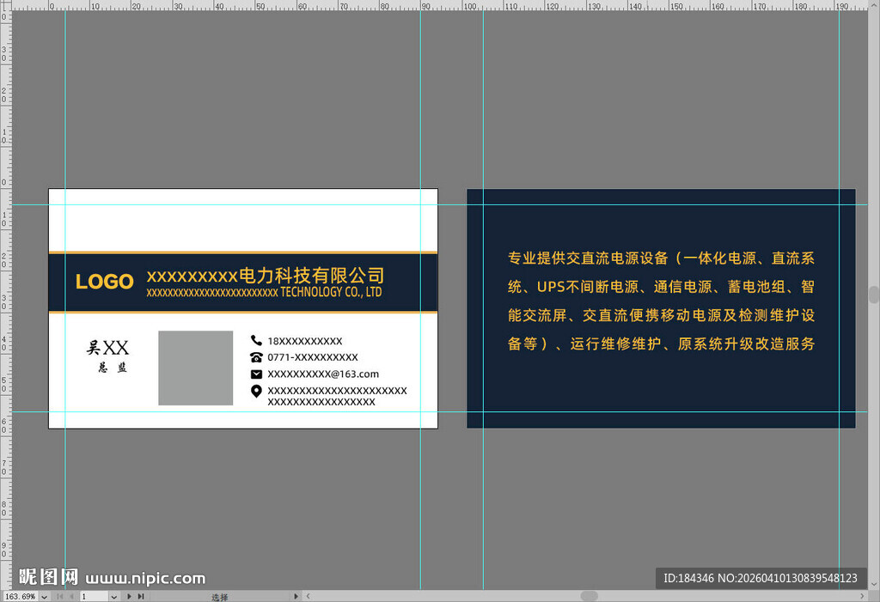The height and width of the screenshot is (602, 880).
Task: Open artboard navigation dropdown arrow
Action: tap(114, 596)
